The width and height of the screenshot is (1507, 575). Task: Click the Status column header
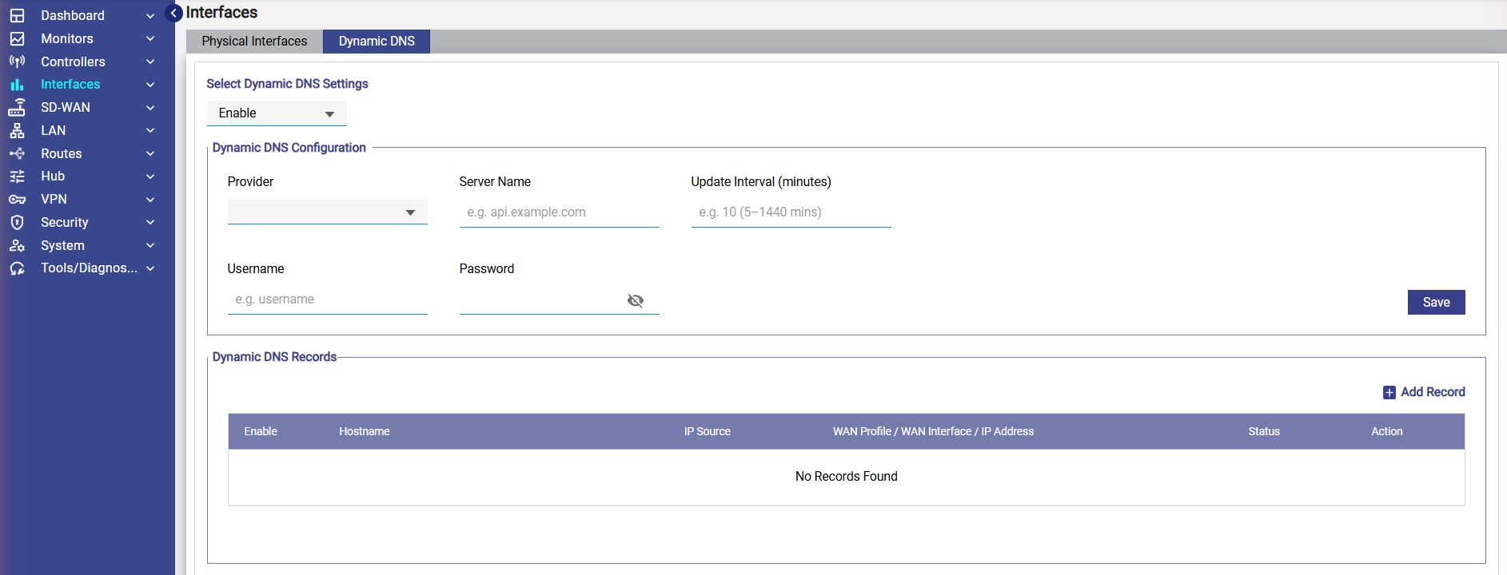coord(1264,431)
